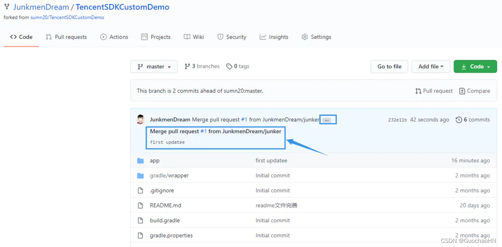Open the gradle/wrapper folder
This screenshot has height=247, width=502.
coord(169,176)
